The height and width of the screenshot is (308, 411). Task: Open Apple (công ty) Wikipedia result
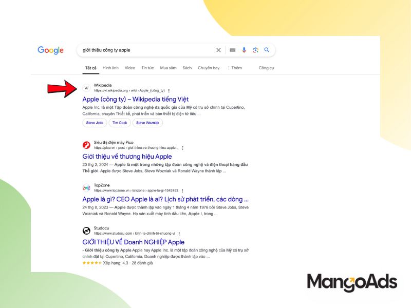tap(136, 99)
